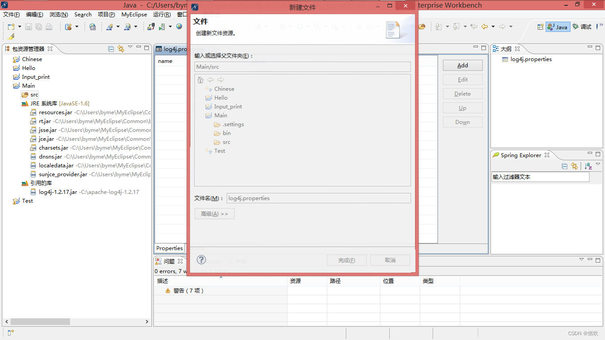The image size is (605, 340).
Task: Open the 文件(F) menu
Action: click(x=11, y=15)
